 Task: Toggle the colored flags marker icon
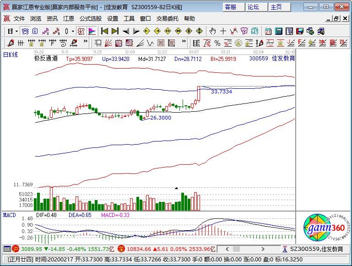point(92,31)
